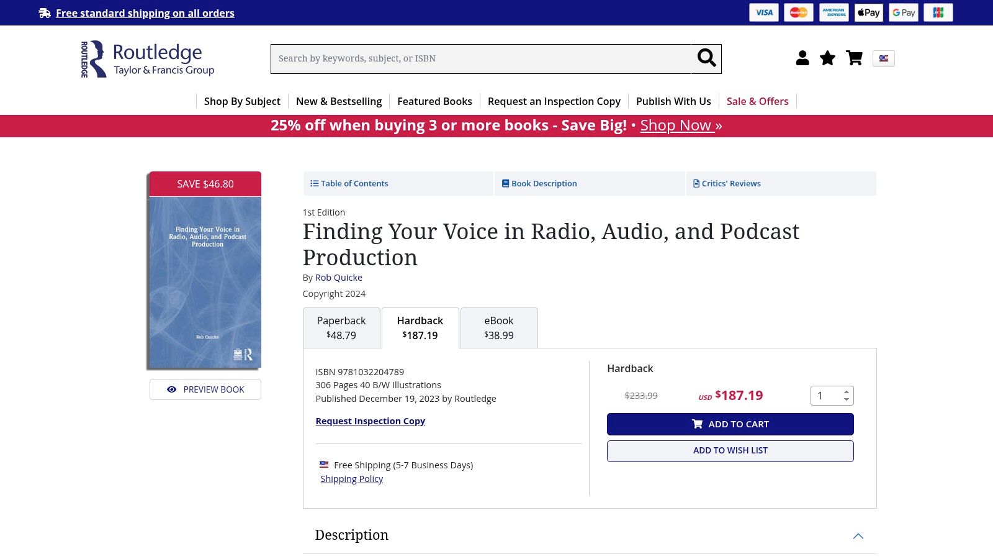Image resolution: width=993 pixels, height=559 pixels.
Task: Click the quantity input field
Action: tap(827, 396)
